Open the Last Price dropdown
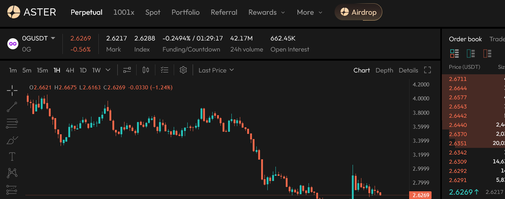The image size is (505, 199). coord(216,70)
